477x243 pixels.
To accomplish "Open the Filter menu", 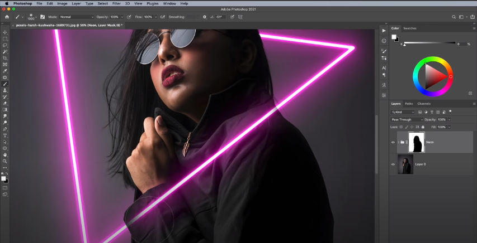I will click(x=116, y=3).
